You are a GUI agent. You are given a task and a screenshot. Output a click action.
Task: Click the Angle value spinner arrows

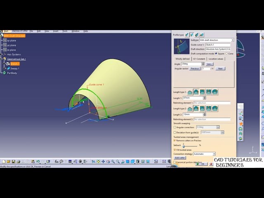(203, 64)
